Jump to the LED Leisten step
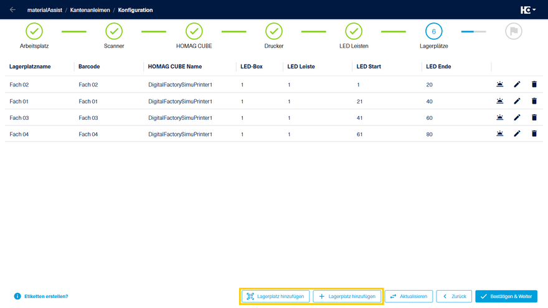The height and width of the screenshot is (308, 548). (354, 31)
